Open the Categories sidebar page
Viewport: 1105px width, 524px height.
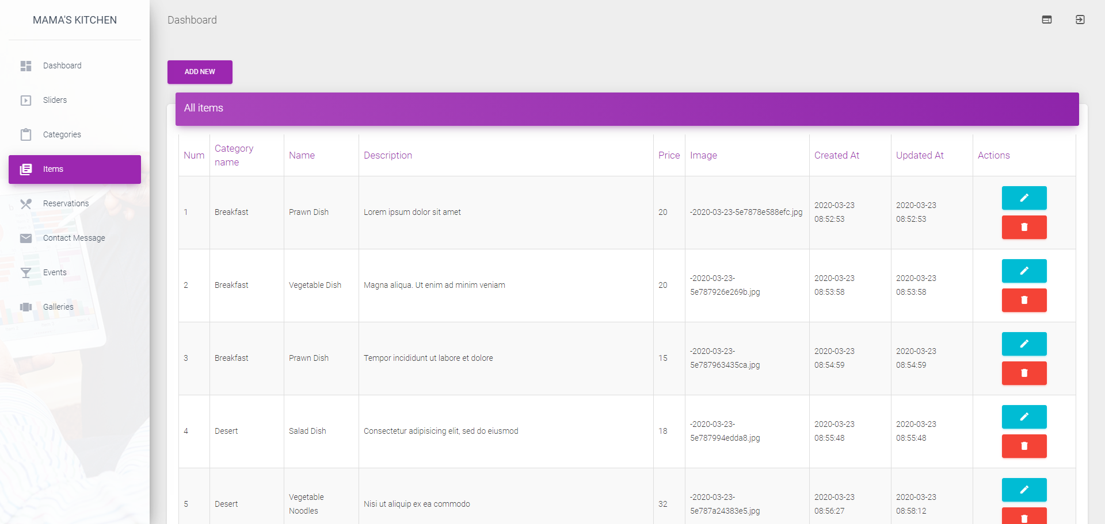point(62,135)
